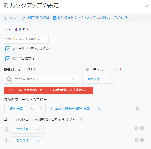Viewport: 151px width, 149px height.
Task: Toggle the 必須項目にする checkbox
Action: click(x=8, y=59)
